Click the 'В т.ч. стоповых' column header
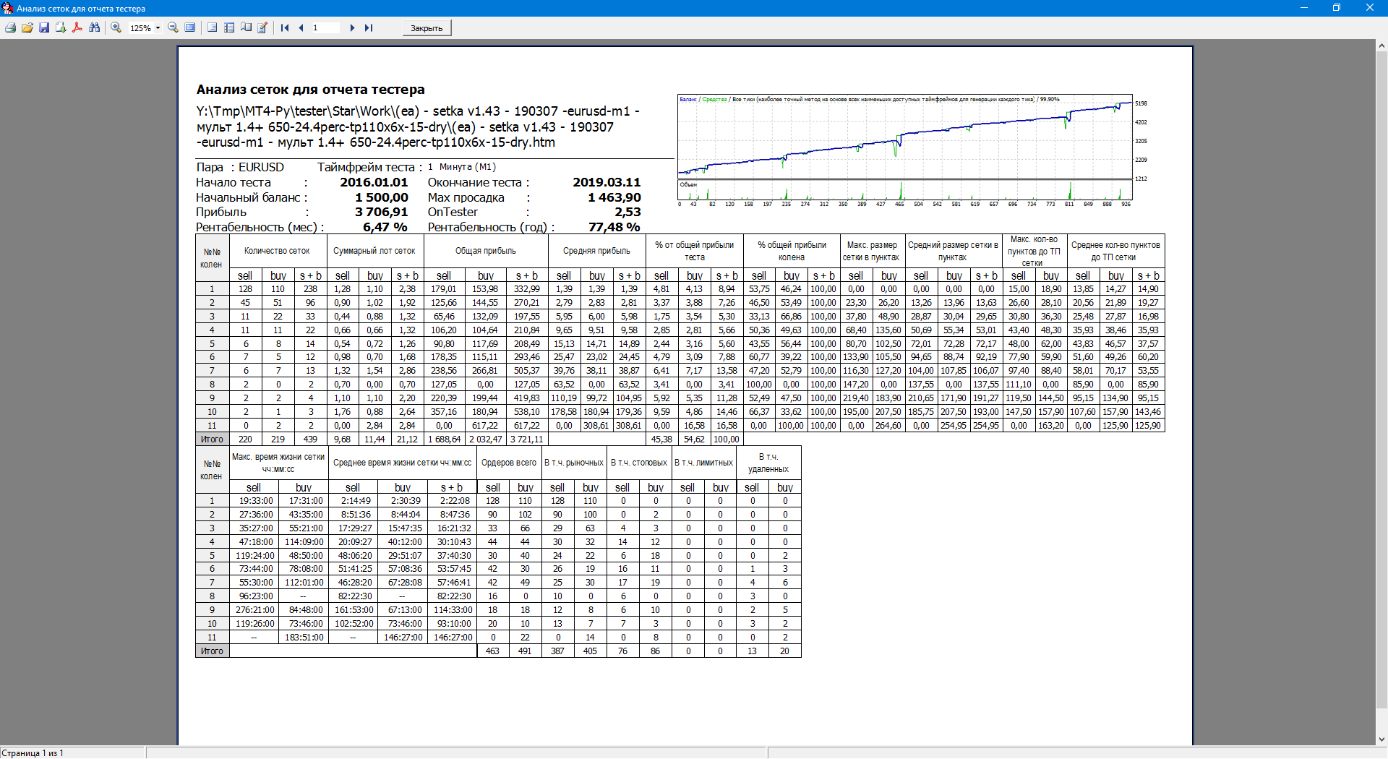 tap(639, 463)
